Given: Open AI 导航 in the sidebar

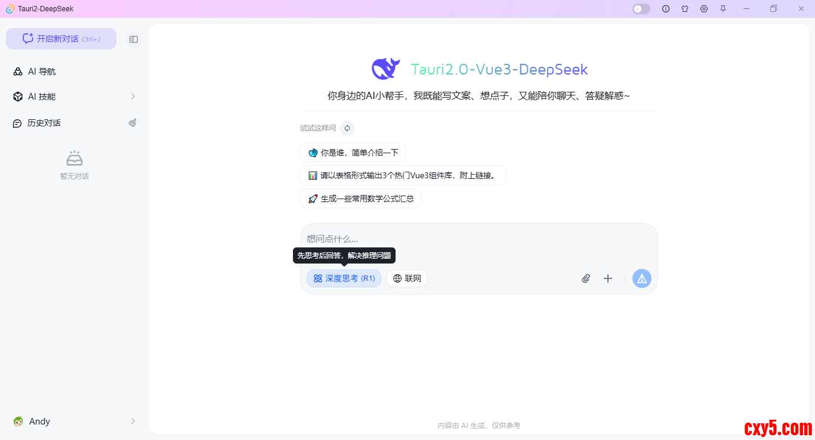Looking at the screenshot, I should pos(75,72).
